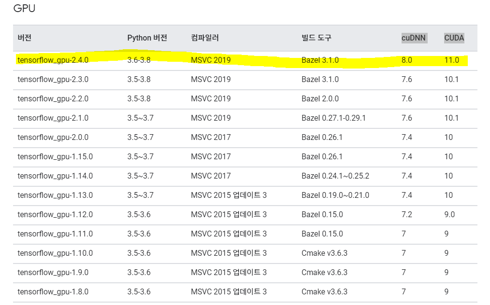This screenshot has height=305, width=490.
Task: Click CUDA value 9.0 cell
Action: coord(449,215)
